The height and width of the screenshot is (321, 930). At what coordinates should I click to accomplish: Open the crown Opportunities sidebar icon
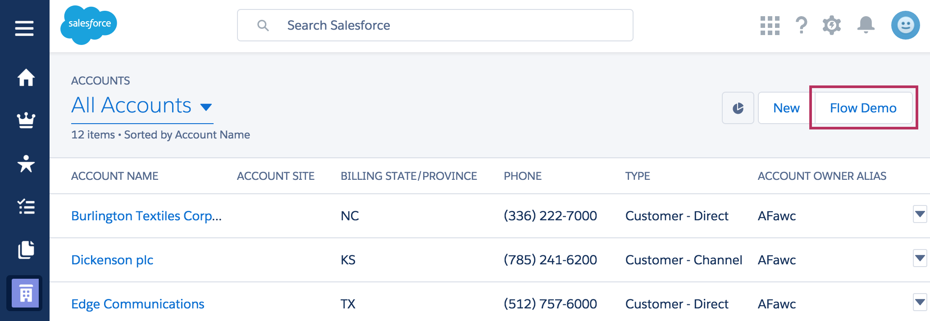26,120
